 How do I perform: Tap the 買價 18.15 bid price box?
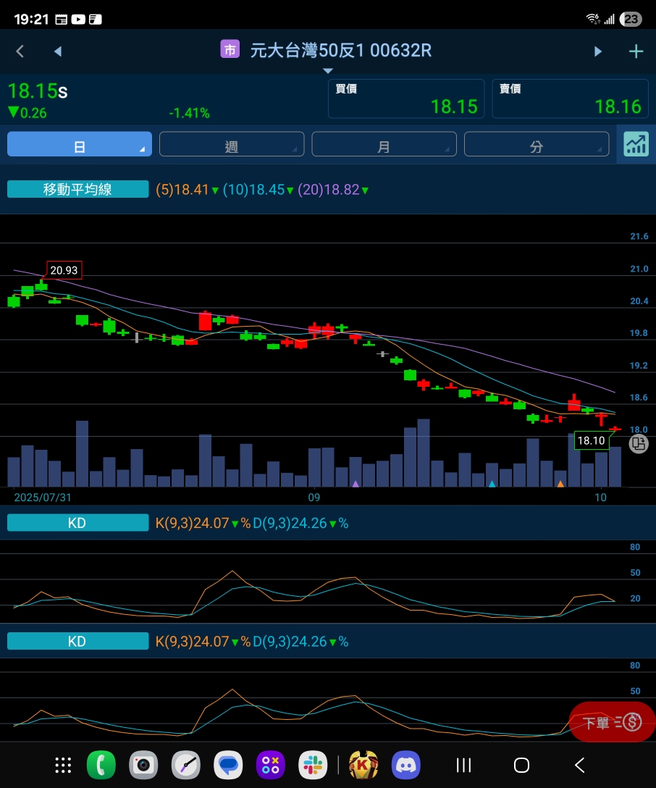pos(406,98)
